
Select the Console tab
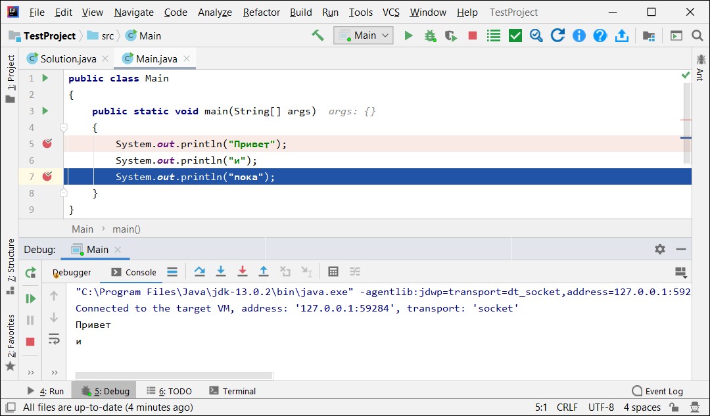click(134, 272)
